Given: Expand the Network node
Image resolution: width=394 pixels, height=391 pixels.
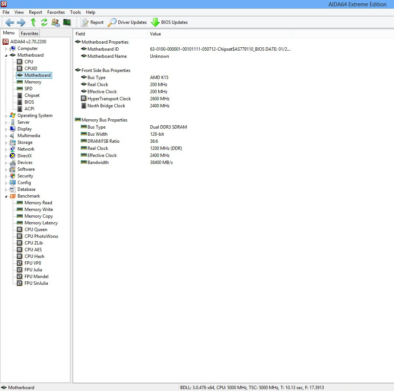Looking at the screenshot, I should click(x=6, y=149).
